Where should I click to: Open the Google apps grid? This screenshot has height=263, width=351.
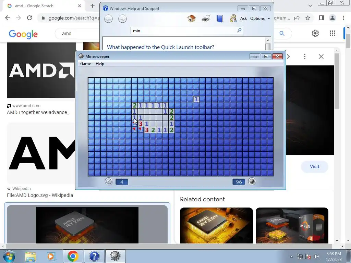point(332,33)
